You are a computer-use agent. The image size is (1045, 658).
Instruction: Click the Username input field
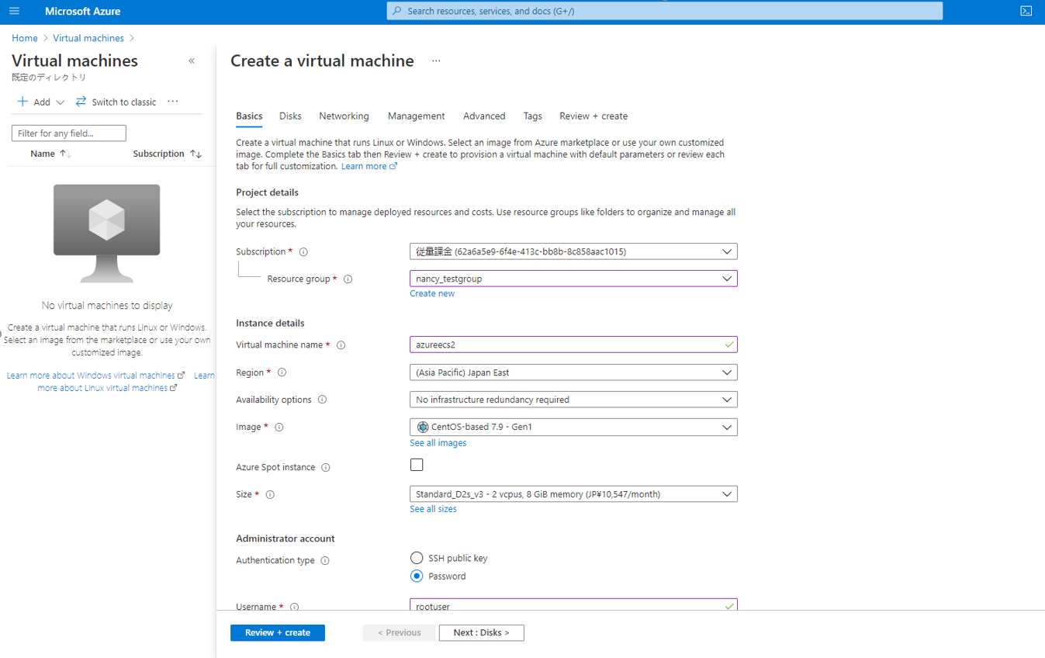tap(573, 605)
